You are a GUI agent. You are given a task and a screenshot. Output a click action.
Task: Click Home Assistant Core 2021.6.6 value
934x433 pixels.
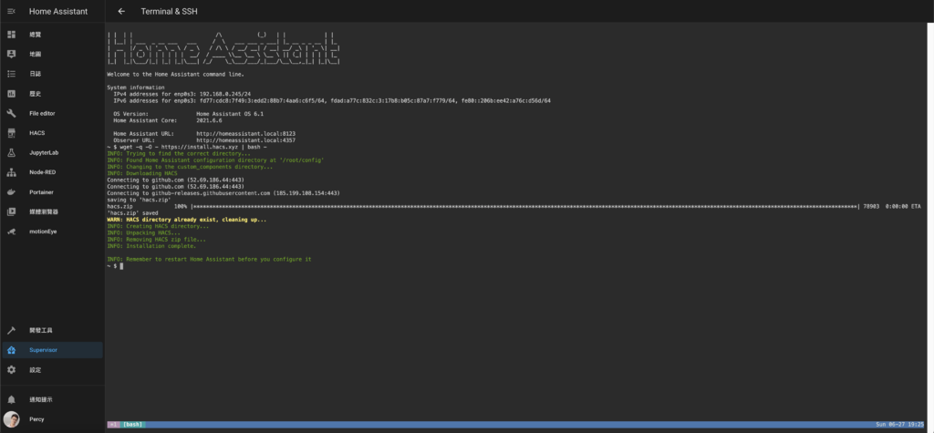(x=209, y=119)
